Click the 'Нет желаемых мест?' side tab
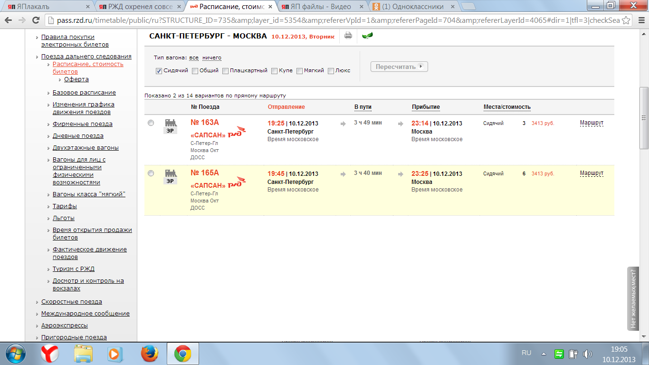The height and width of the screenshot is (365, 649). point(633,298)
